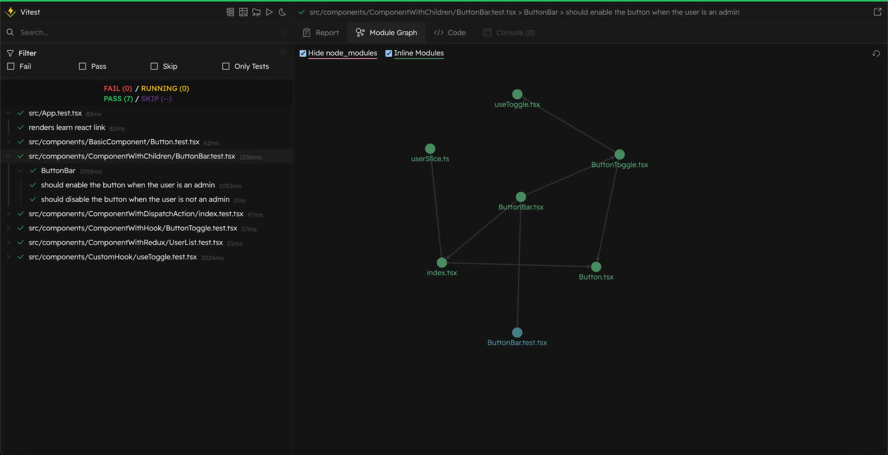Enable the Only Tests filter checkbox
The width and height of the screenshot is (888, 455).
[x=226, y=66]
